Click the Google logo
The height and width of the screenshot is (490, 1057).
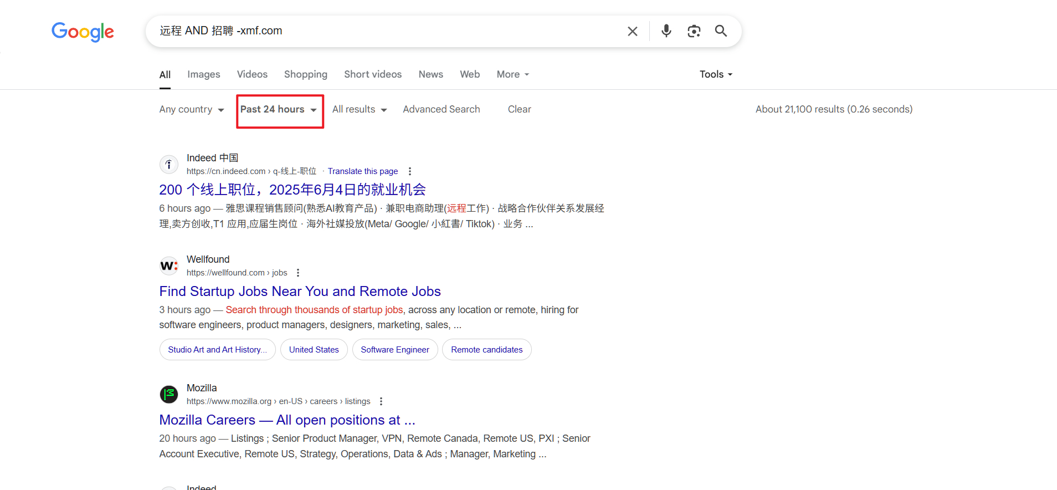pyautogui.click(x=83, y=32)
